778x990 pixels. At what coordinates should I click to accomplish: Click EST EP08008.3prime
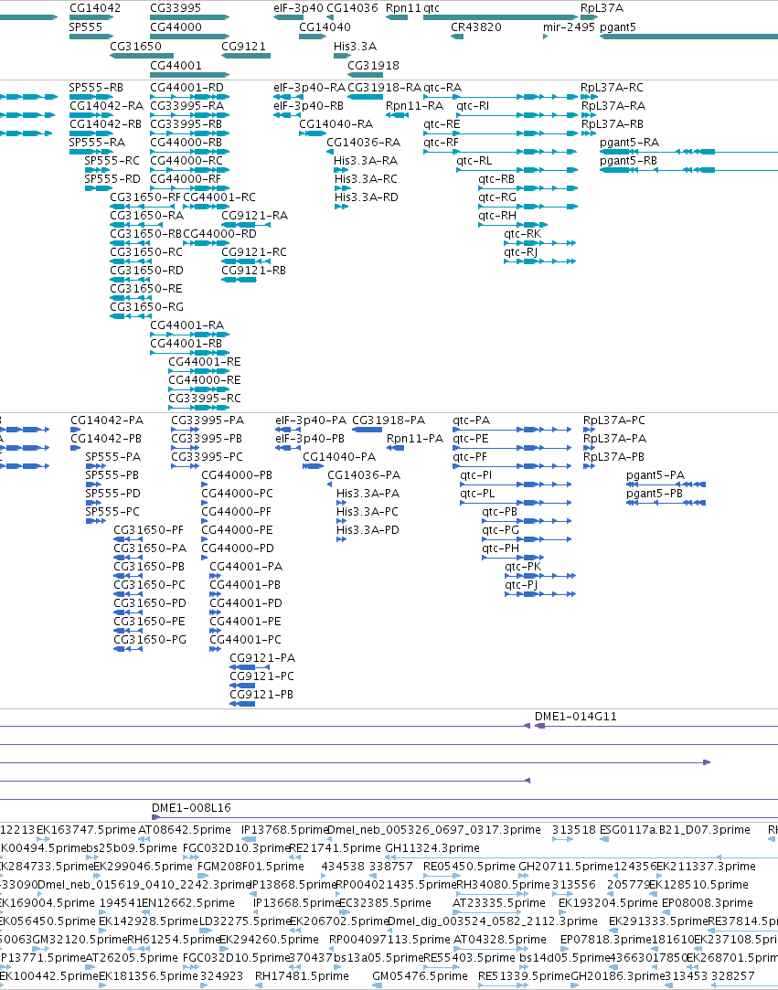[667, 912]
